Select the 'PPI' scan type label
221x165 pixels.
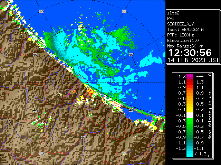171,19
